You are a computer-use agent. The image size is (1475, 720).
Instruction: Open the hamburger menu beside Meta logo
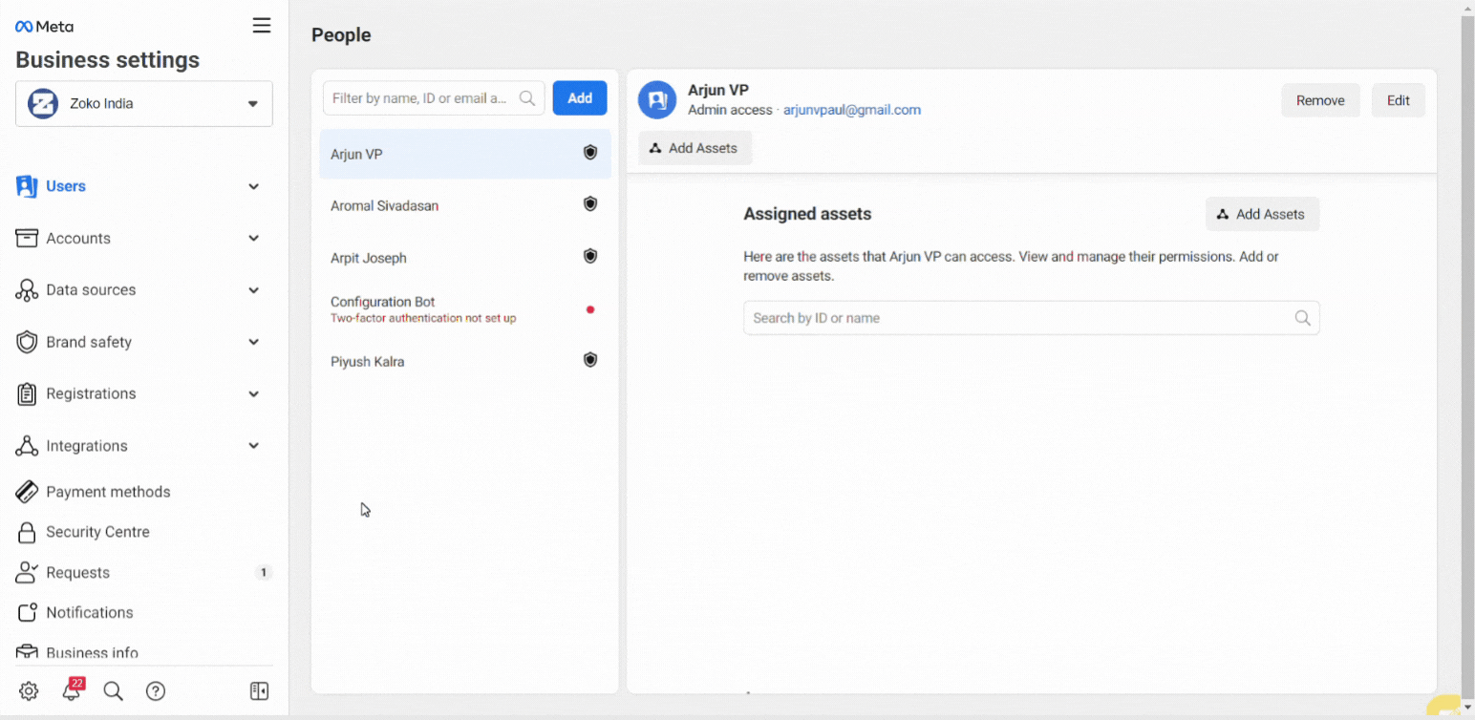coord(261,26)
